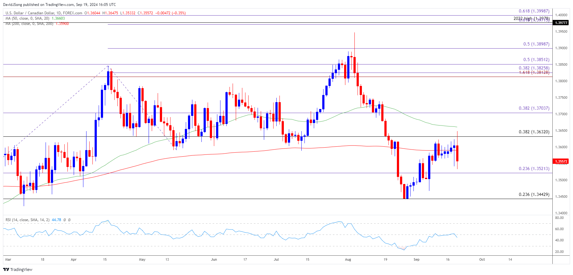This screenshot has width=573, height=275.
Task: Select the RSI (14, close, SMA, 14, 2) legend
Action: tap(27, 220)
